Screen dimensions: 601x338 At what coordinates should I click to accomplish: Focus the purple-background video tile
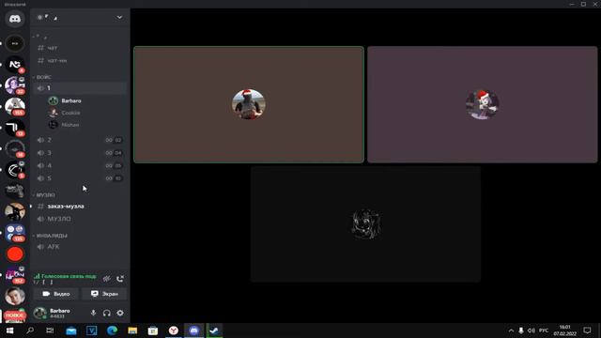tap(482, 104)
